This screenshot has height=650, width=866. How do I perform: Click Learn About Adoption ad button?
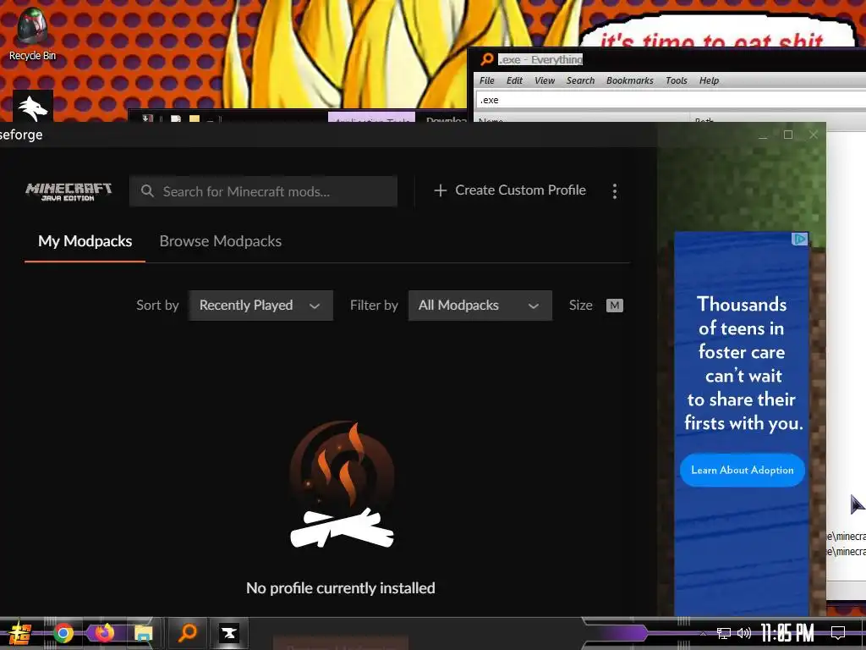(743, 470)
